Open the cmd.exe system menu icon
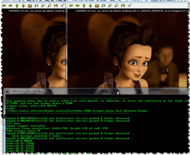The height and width of the screenshot is (155, 190). coord(7,91)
